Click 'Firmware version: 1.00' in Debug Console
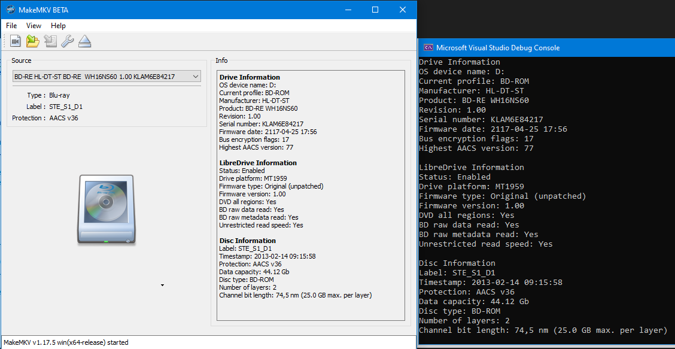This screenshot has width=675, height=349. (472, 205)
